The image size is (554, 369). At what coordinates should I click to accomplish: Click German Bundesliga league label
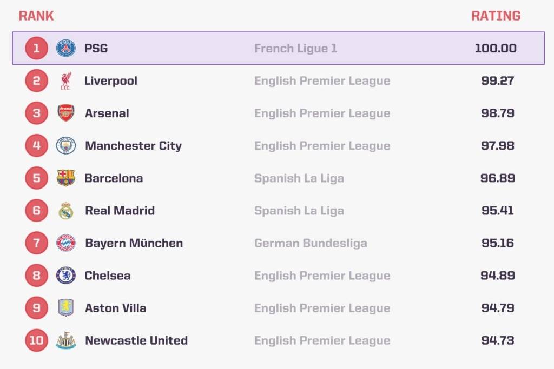point(311,243)
